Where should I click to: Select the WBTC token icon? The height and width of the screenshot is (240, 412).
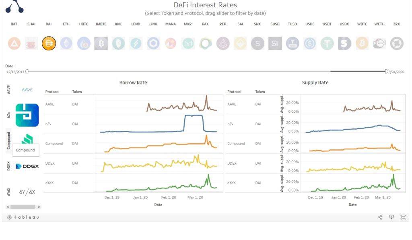(362, 43)
